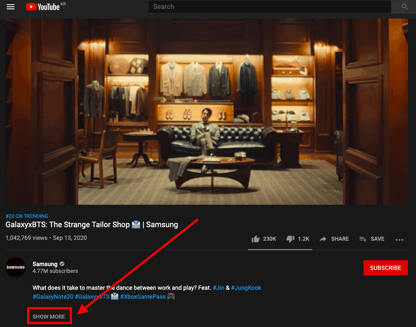Click the video player to pause playback
The width and height of the screenshot is (416, 327).
point(207,111)
